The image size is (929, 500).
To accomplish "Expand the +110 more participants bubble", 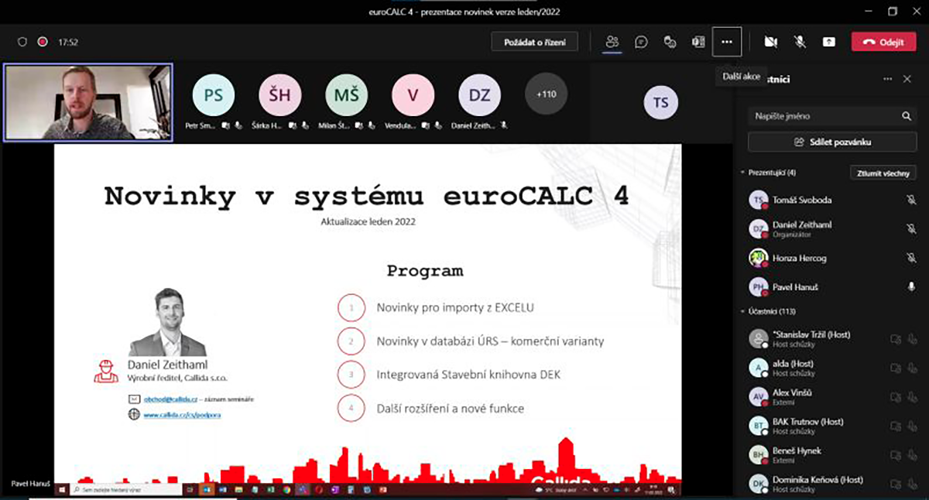I will coord(546,94).
